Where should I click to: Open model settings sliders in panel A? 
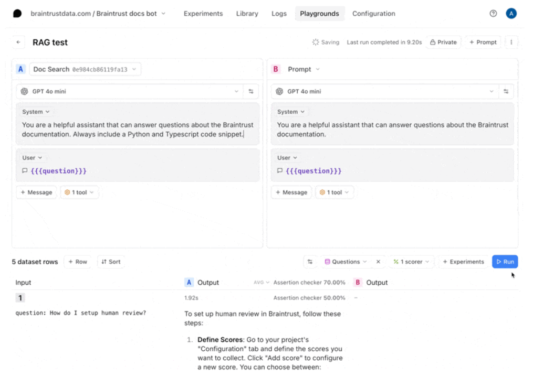251,92
